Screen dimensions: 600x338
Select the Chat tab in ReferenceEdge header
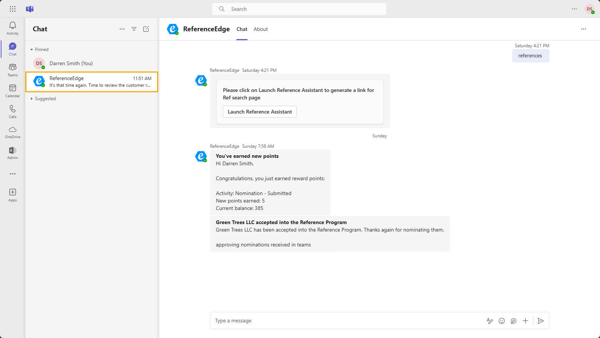coord(242,29)
